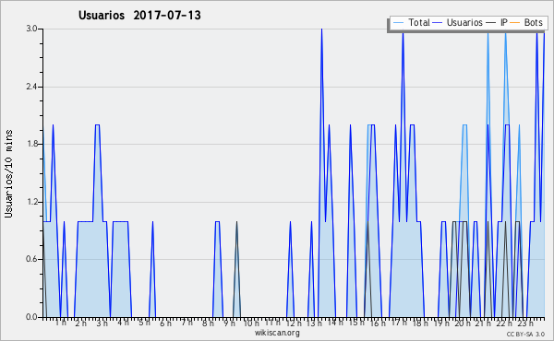Click the '13 h' x-axis tick label
This screenshot has width=554, height=341.
coord(314,323)
